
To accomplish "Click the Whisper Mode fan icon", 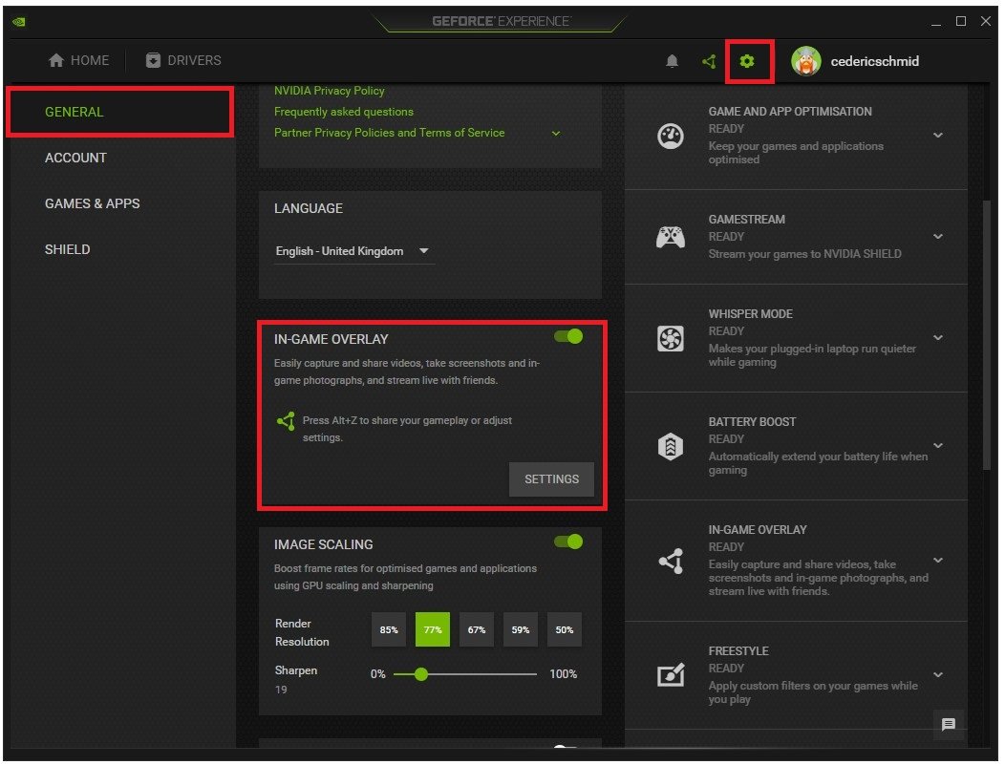I will tap(671, 338).
